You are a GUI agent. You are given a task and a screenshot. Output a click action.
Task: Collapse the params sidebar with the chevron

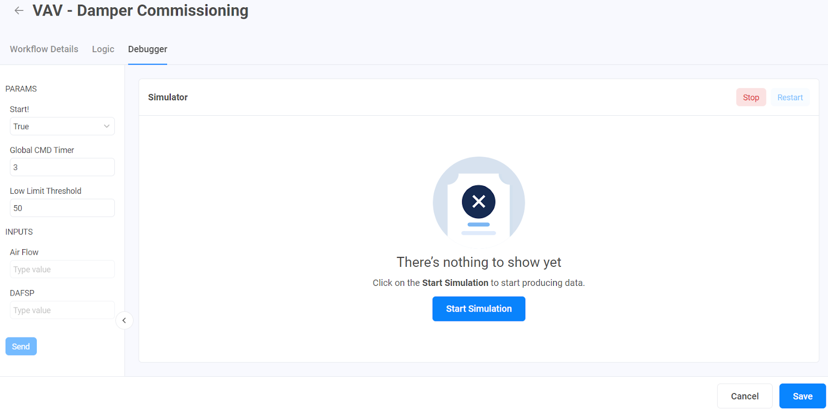click(124, 320)
